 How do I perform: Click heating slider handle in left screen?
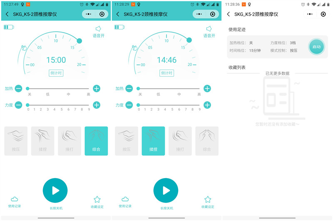[27, 89]
